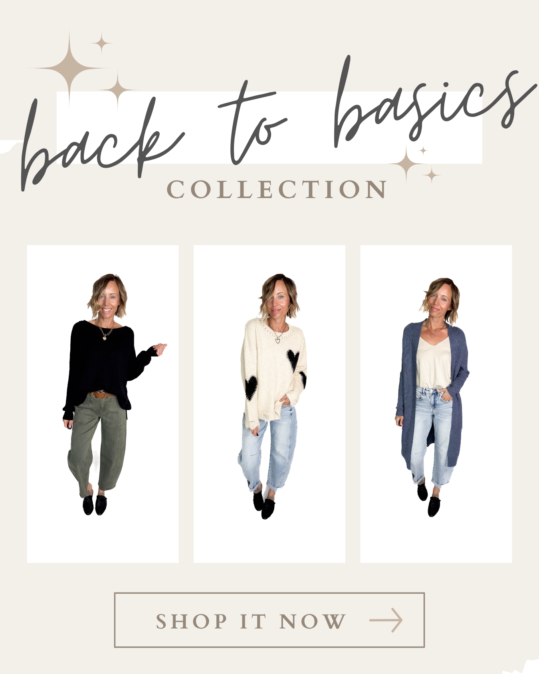
Task: Click the COLLECTION heading text
Action: (276, 189)
